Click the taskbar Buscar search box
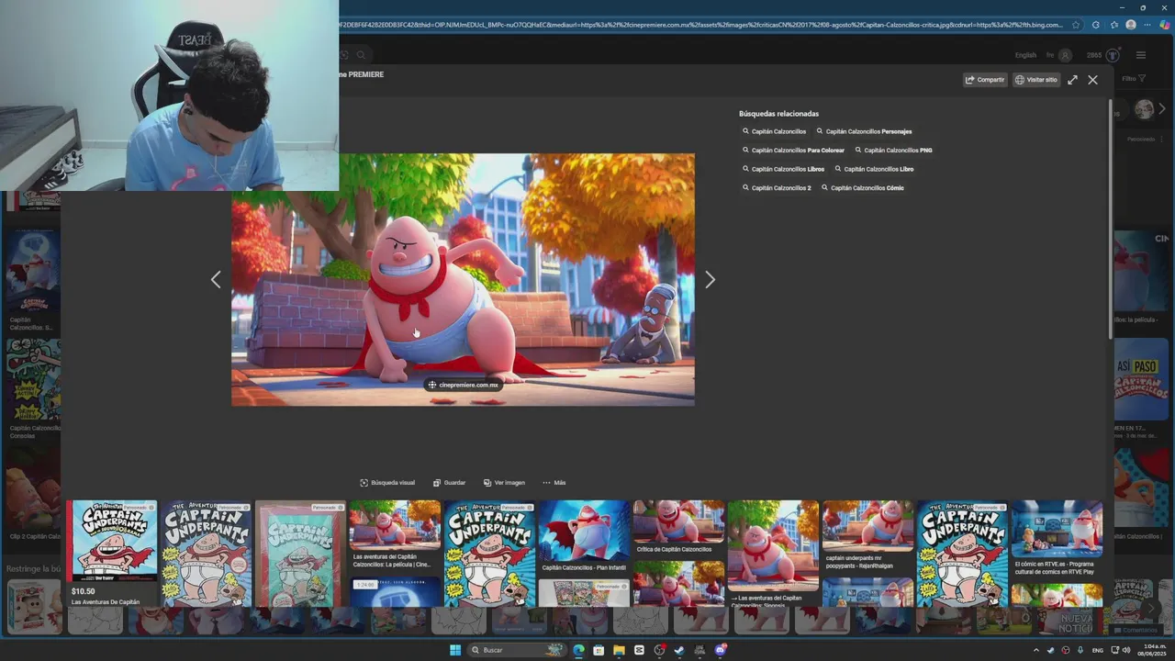Image resolution: width=1175 pixels, height=661 pixels. pos(516,650)
